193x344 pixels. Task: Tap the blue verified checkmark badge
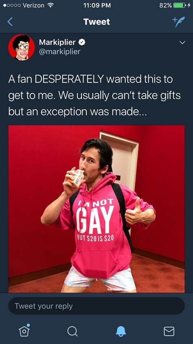82,42
